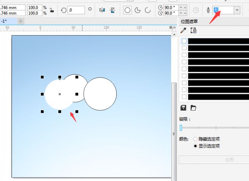
Task: Select the 隐藏选定项 radio button
Action: pos(195,139)
